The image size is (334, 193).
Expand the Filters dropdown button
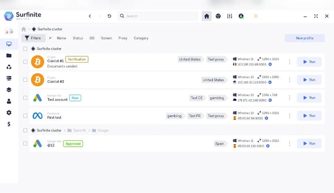(32, 38)
